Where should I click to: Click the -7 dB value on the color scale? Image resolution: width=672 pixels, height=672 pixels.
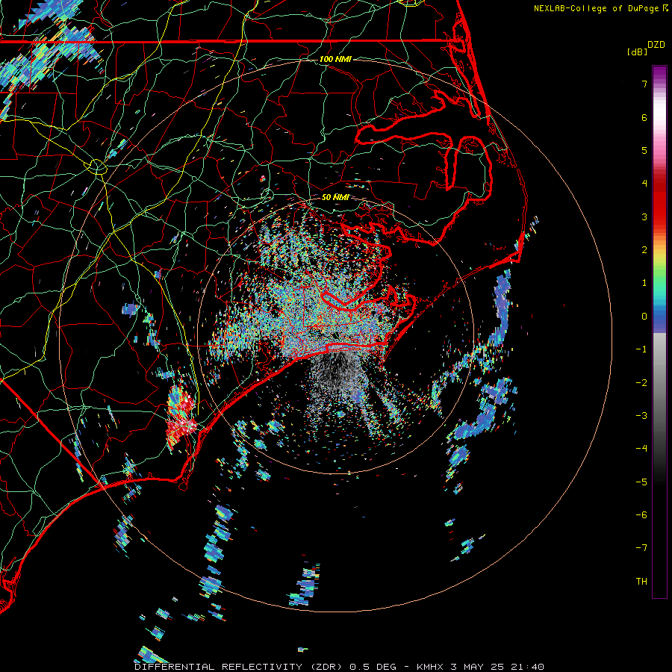click(x=641, y=548)
